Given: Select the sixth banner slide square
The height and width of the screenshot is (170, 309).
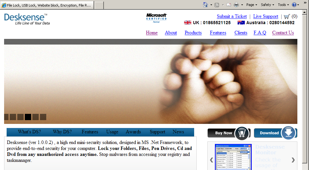Looking at the screenshot, I should [43, 117].
